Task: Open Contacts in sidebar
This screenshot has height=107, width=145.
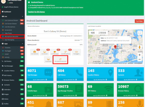Action: pos(12,85)
